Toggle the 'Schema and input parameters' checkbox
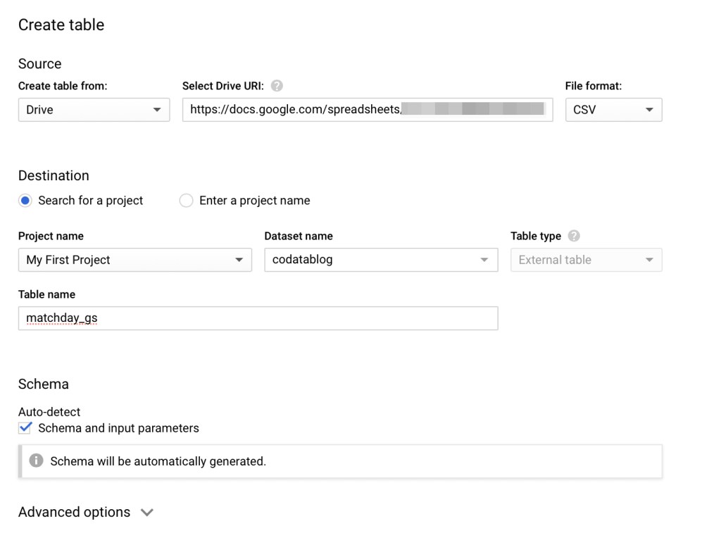This screenshot has height=550, width=721. tap(25, 427)
